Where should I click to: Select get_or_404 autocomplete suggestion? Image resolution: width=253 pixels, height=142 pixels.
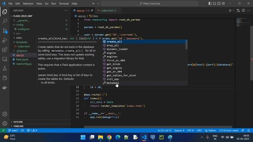click(x=144, y=72)
